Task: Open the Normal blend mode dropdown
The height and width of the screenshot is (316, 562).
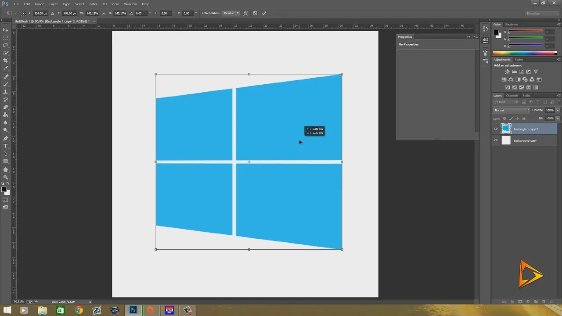Action: coord(512,110)
